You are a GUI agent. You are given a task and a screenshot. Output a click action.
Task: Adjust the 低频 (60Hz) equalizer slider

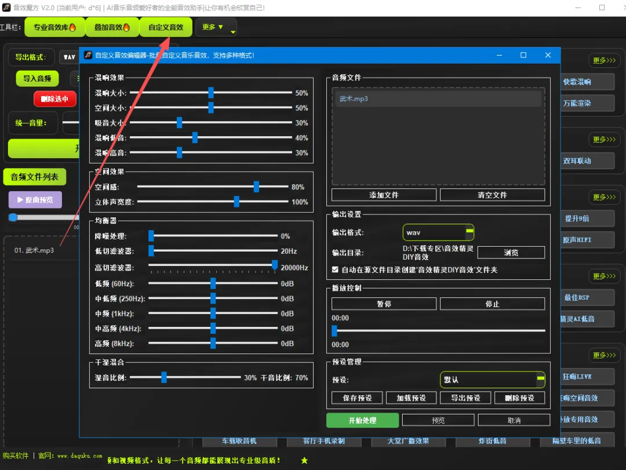point(213,283)
